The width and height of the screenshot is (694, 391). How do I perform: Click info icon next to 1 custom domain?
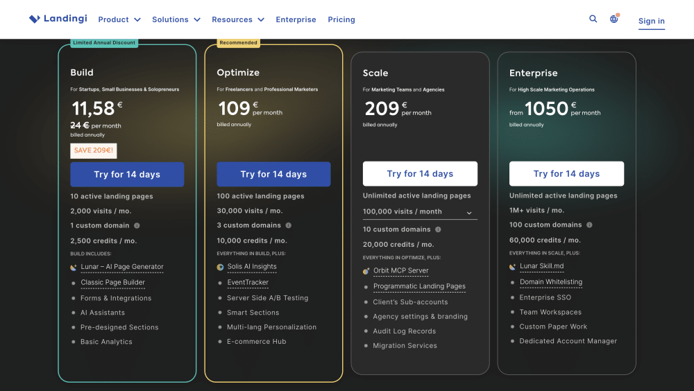tap(137, 225)
